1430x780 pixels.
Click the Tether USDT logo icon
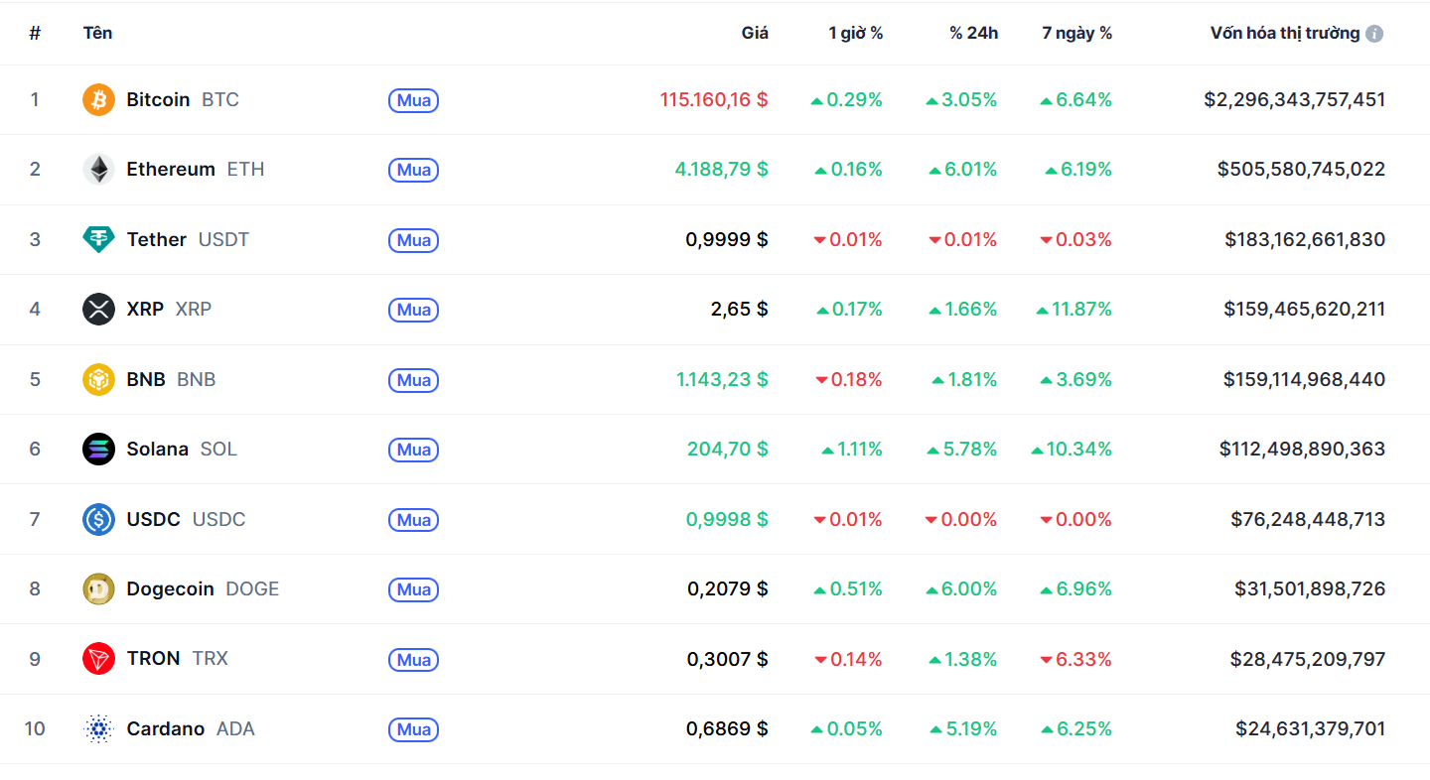98,239
